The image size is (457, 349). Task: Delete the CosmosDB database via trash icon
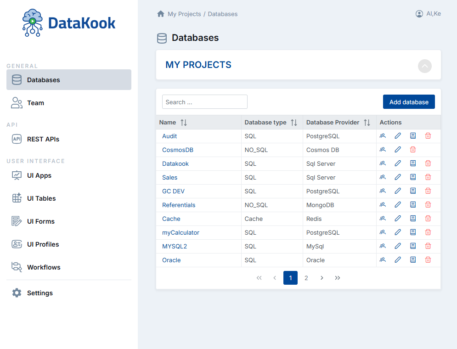tap(412, 149)
